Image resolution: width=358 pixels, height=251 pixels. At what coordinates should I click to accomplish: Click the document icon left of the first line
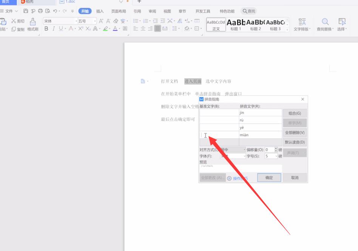pyautogui.click(x=143, y=81)
